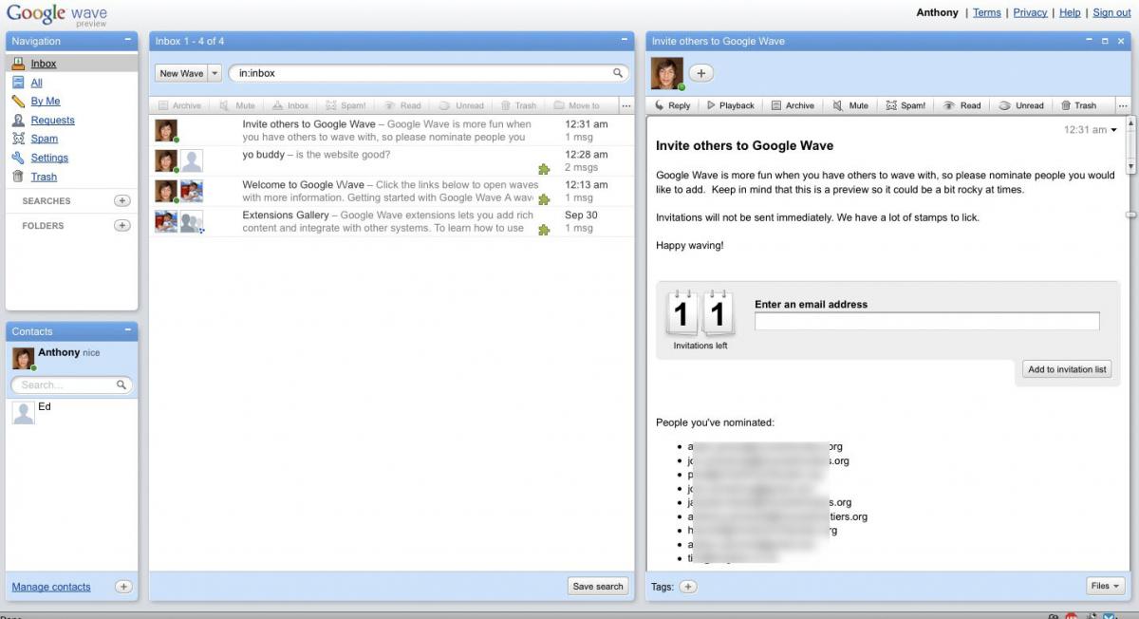Collapse the Navigation panel
Viewport: 1139px width, 619px height.
[x=128, y=41]
